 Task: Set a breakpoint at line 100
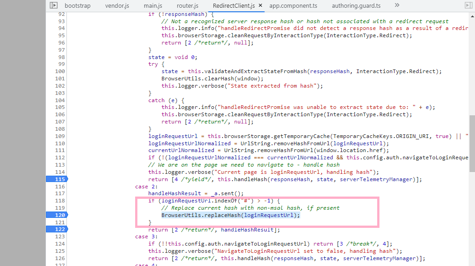60,71
